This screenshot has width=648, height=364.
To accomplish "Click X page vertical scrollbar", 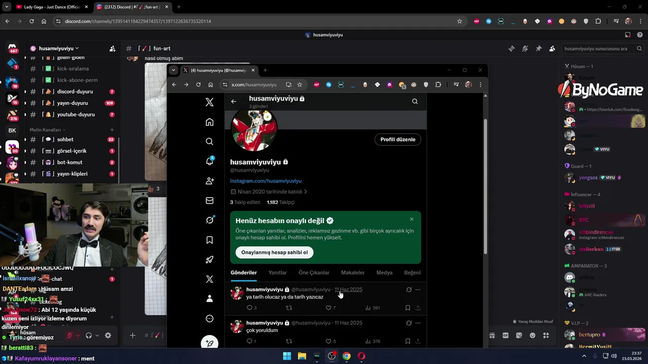I will 485,186.
